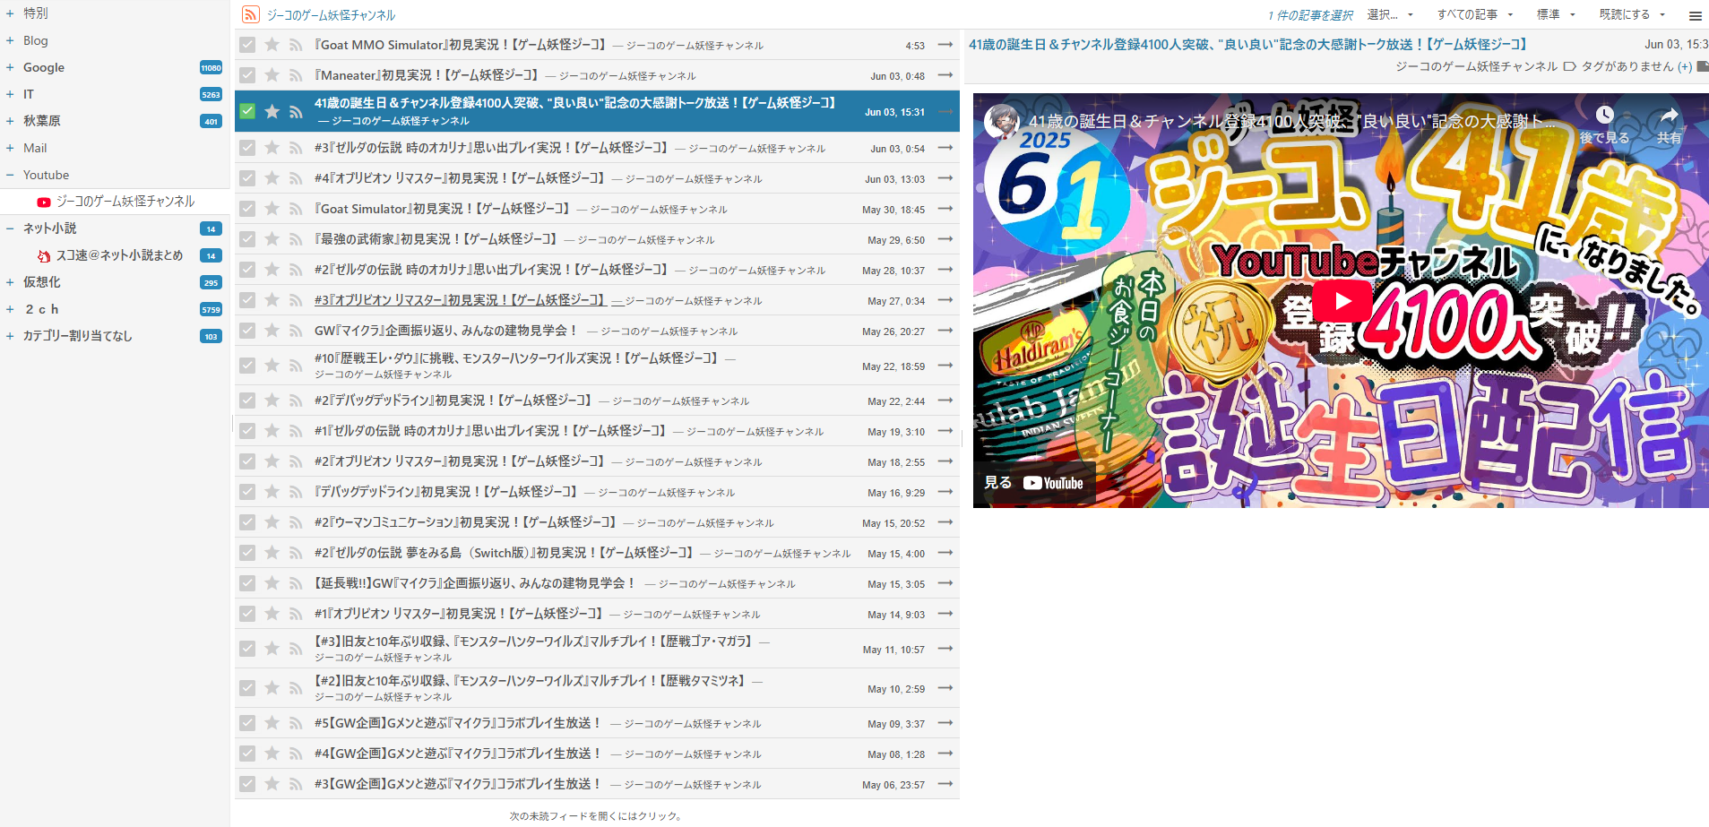
Task: Click '次の未読フィードを開くにはクリック'
Action: 597,816
